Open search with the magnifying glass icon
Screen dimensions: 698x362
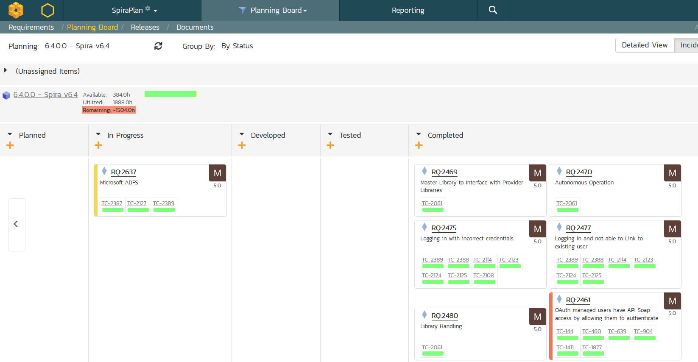tap(492, 10)
